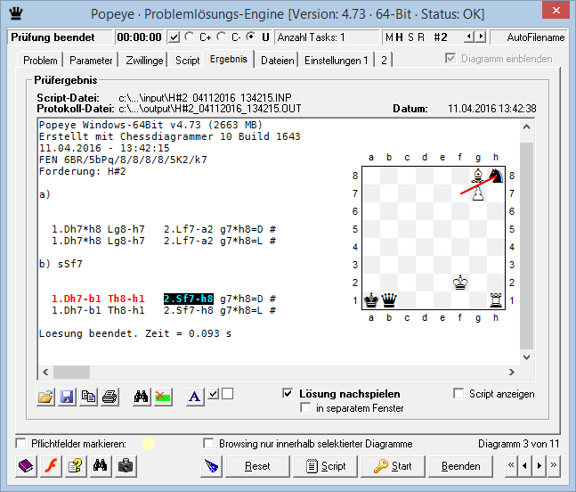Open the question mark document icon
The width and height of the screenshot is (576, 492).
tap(76, 466)
